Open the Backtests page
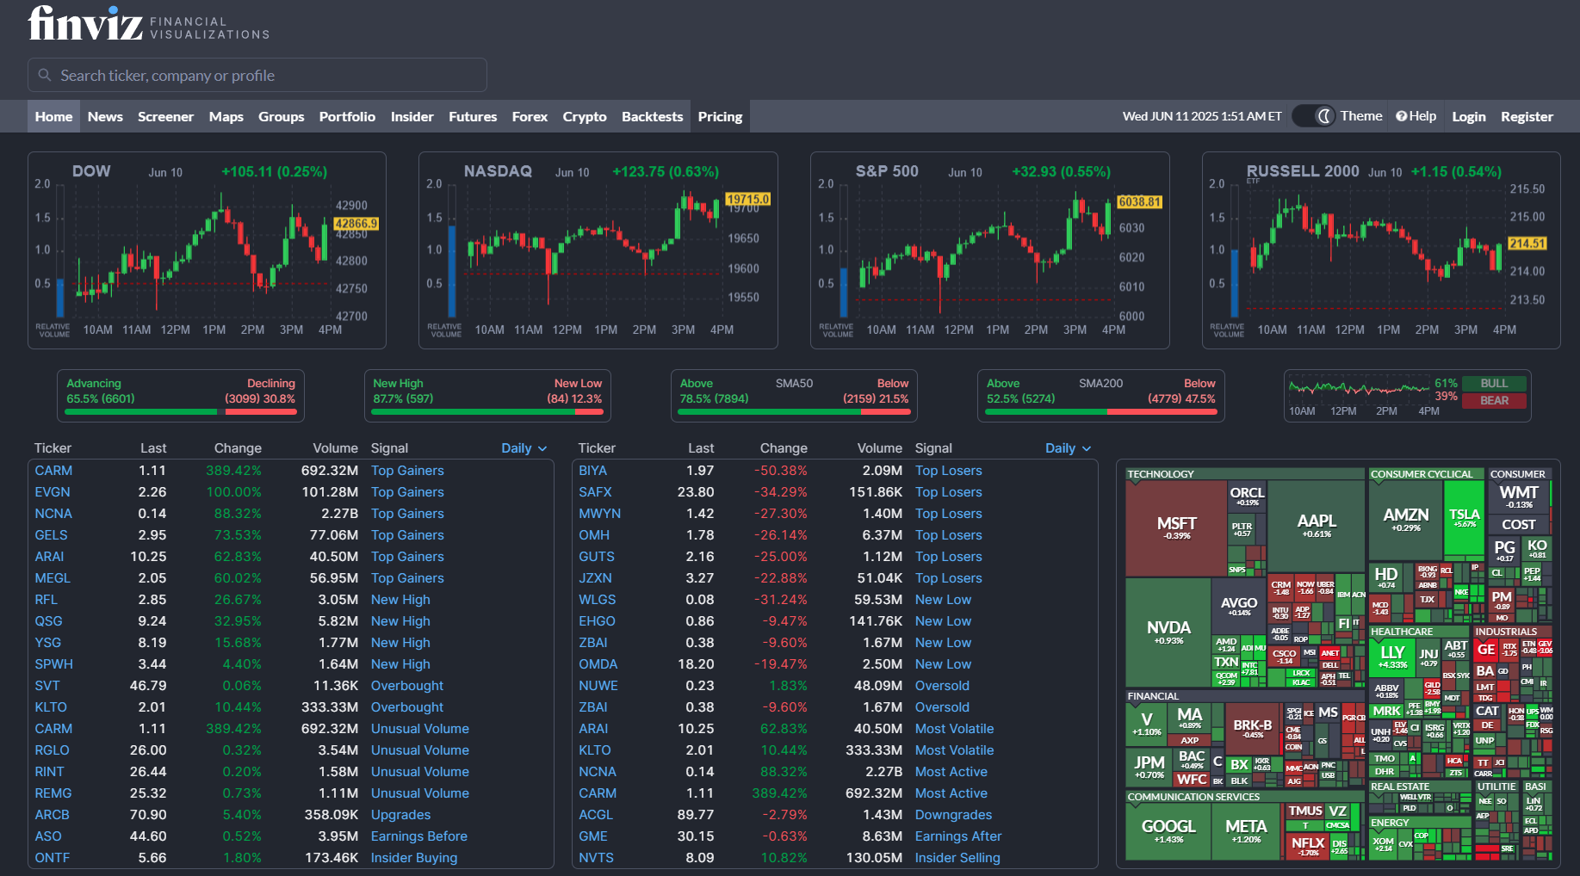1580x876 pixels. pos(652,116)
